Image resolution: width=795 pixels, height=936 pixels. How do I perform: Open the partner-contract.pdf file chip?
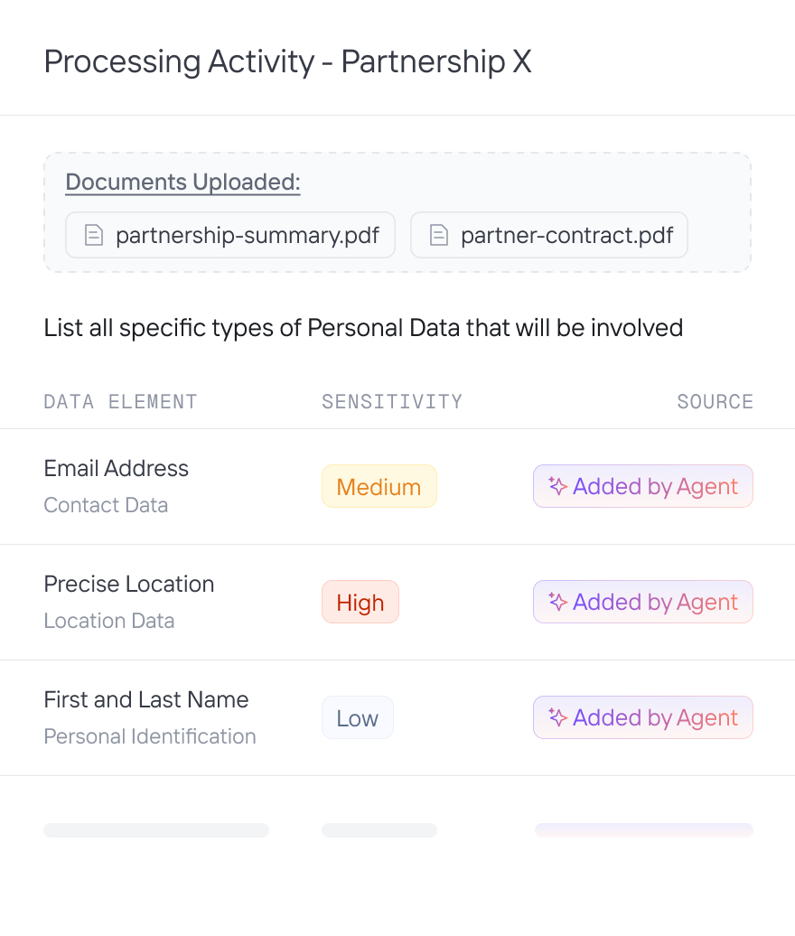pos(549,236)
